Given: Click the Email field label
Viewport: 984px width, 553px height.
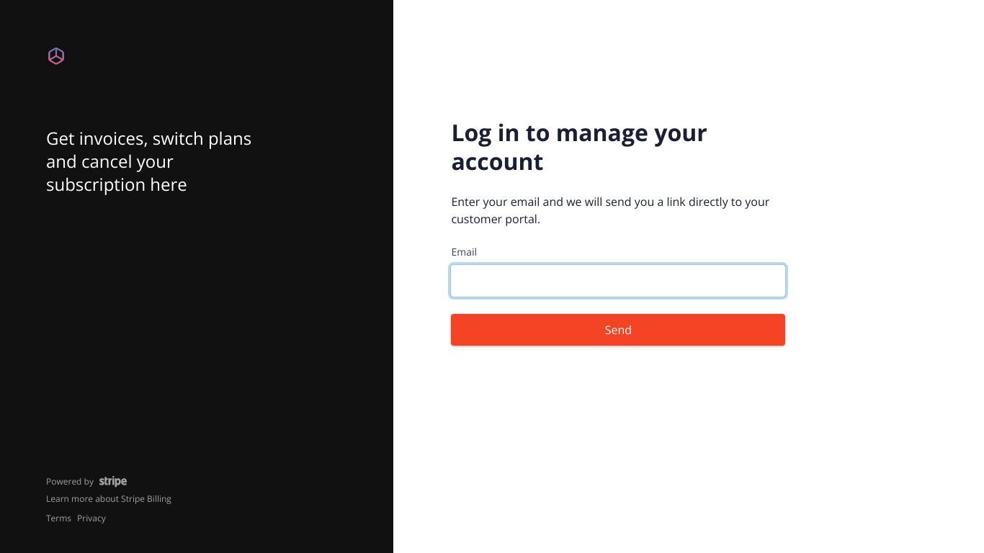Looking at the screenshot, I should coord(464,252).
